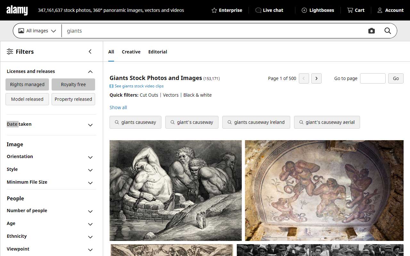
Task: Toggle the Model released filter
Action: (27, 99)
